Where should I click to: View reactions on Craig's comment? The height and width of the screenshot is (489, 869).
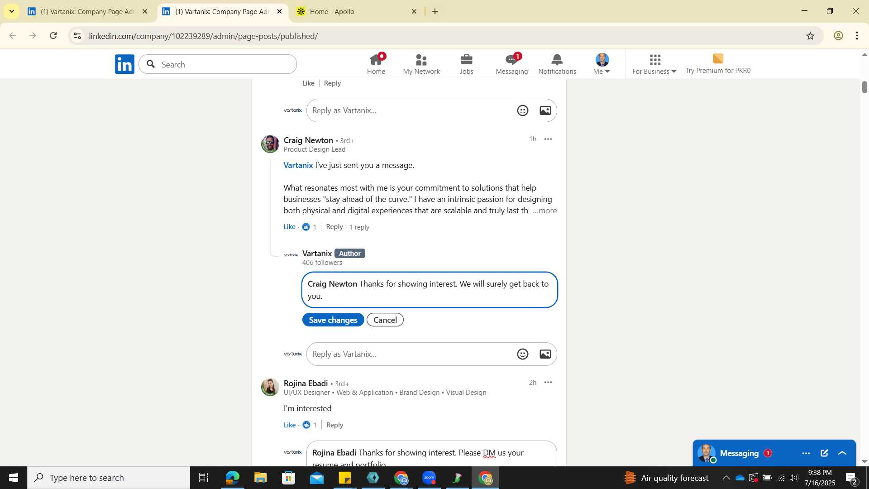coord(309,227)
